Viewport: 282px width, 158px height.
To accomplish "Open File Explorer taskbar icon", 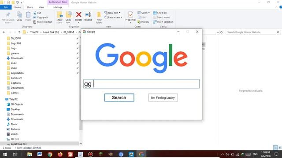I will [x=30, y=154].
